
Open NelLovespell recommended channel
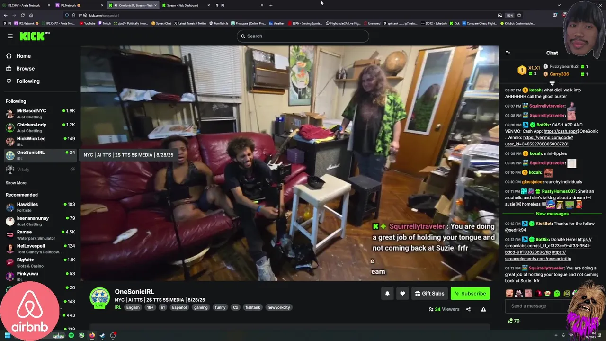click(x=40, y=249)
